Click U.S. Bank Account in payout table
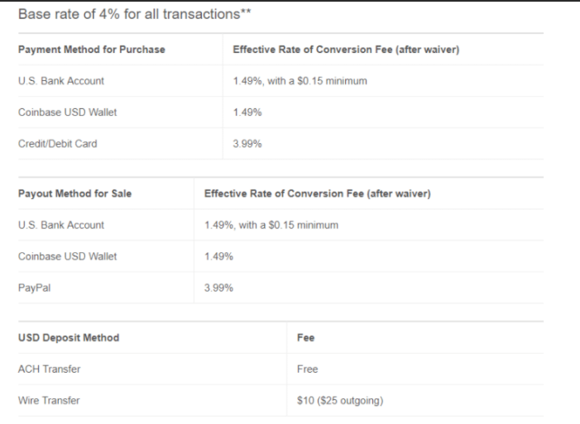This screenshot has width=580, height=424. coord(61,225)
